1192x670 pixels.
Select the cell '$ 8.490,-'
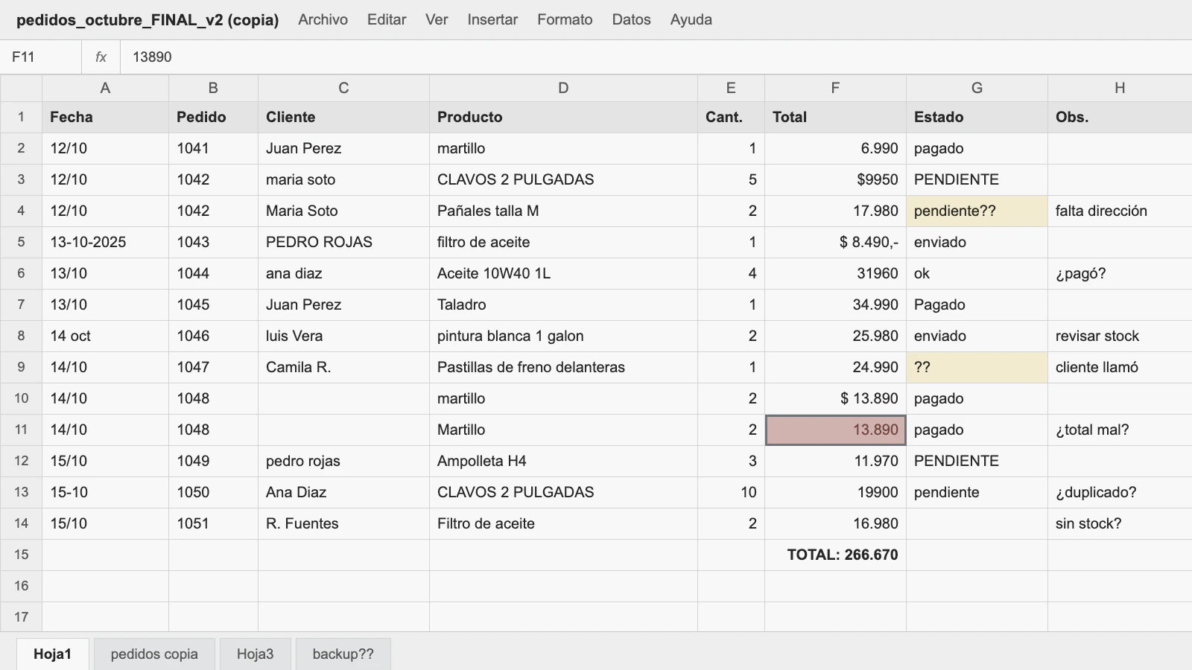point(835,242)
